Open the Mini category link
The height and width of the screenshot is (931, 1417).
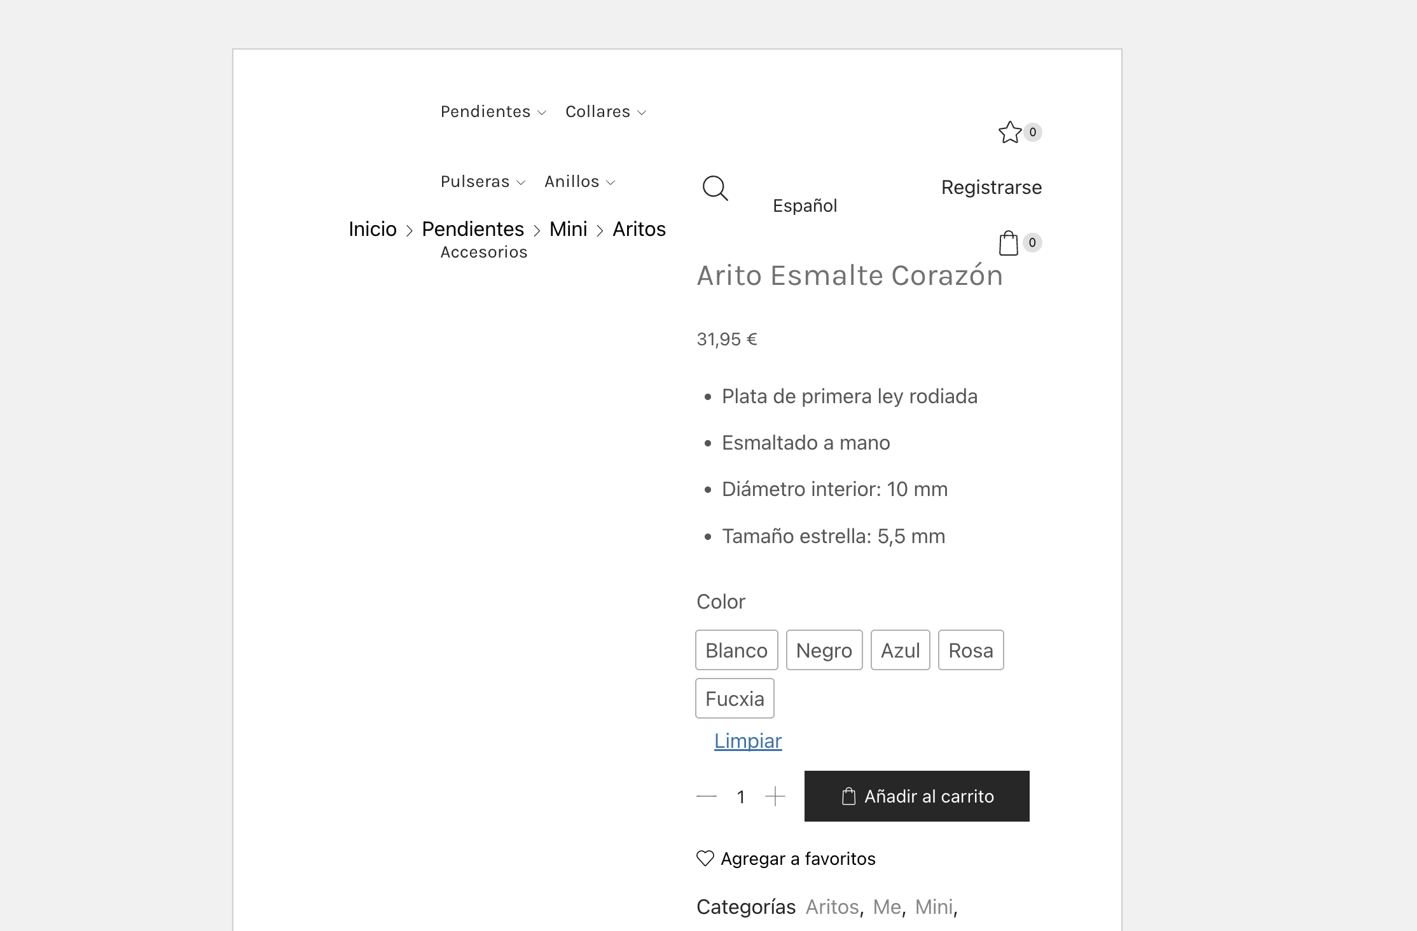tap(934, 907)
